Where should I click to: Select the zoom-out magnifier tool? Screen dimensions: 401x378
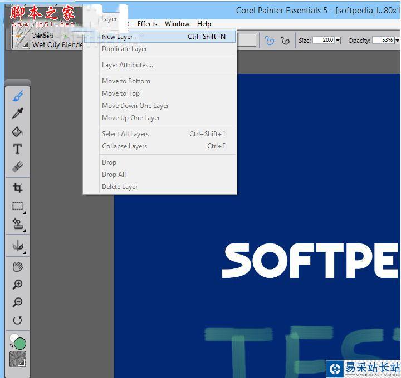tap(18, 302)
